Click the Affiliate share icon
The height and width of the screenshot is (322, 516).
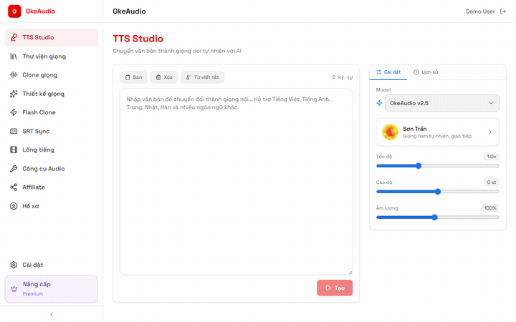point(14,187)
